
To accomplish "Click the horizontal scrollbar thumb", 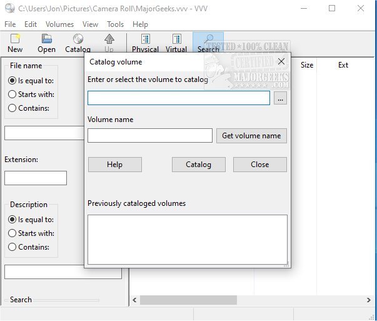I will pos(188,300).
